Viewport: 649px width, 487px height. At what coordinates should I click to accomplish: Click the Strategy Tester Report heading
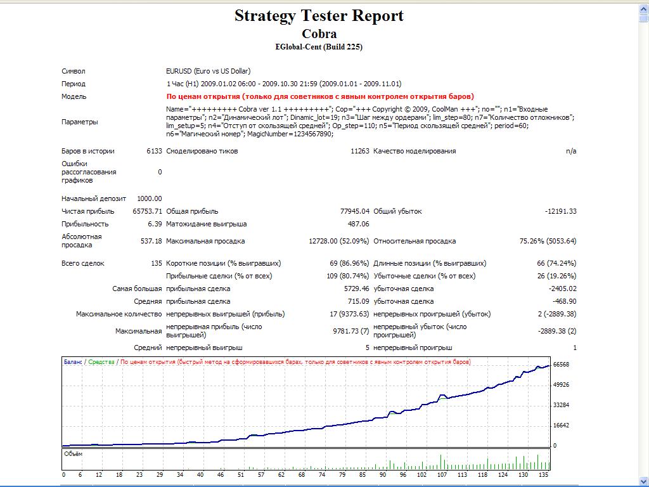(319, 15)
